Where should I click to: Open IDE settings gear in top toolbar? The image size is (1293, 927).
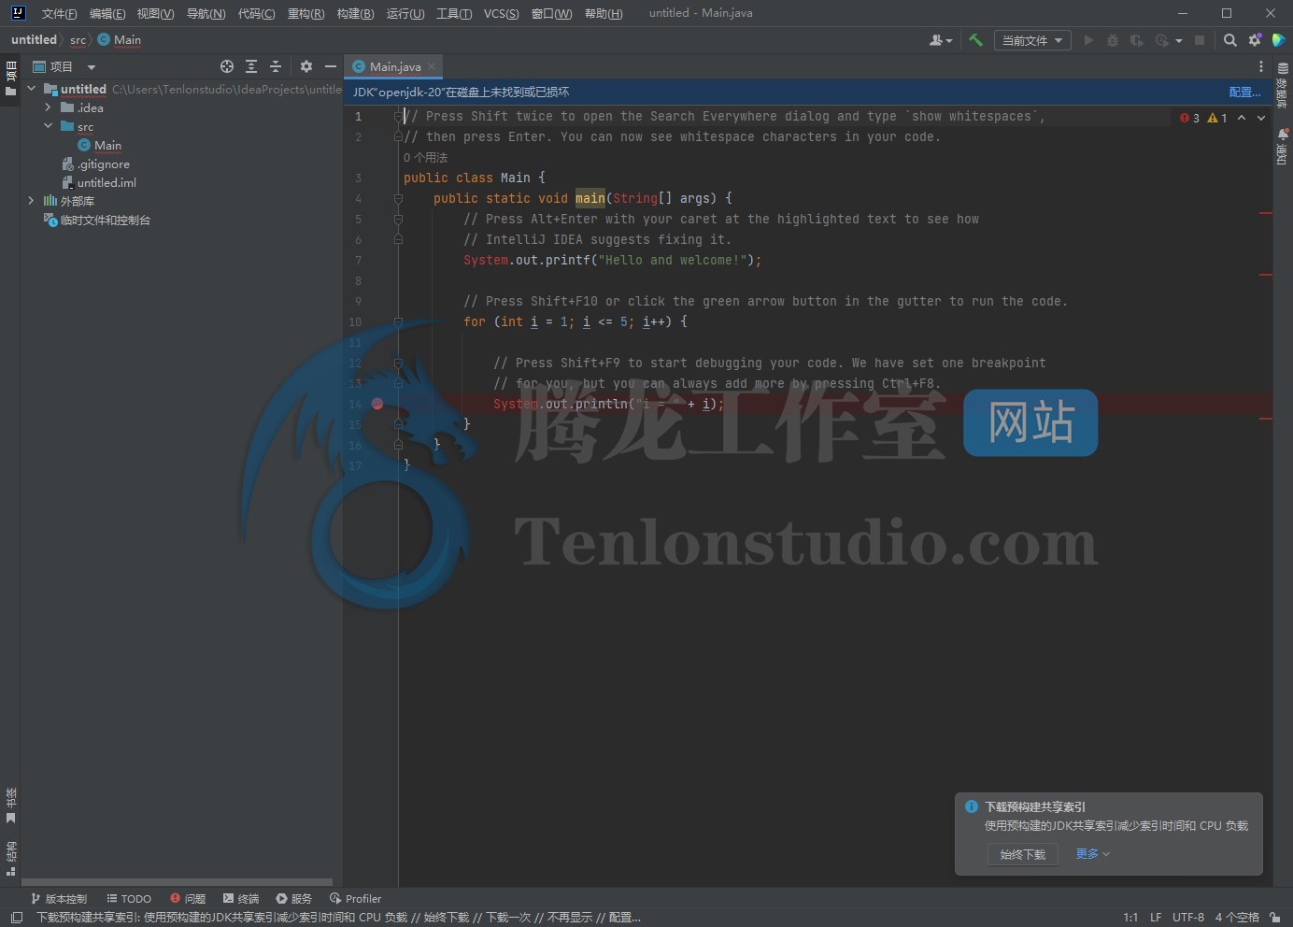coord(1255,40)
